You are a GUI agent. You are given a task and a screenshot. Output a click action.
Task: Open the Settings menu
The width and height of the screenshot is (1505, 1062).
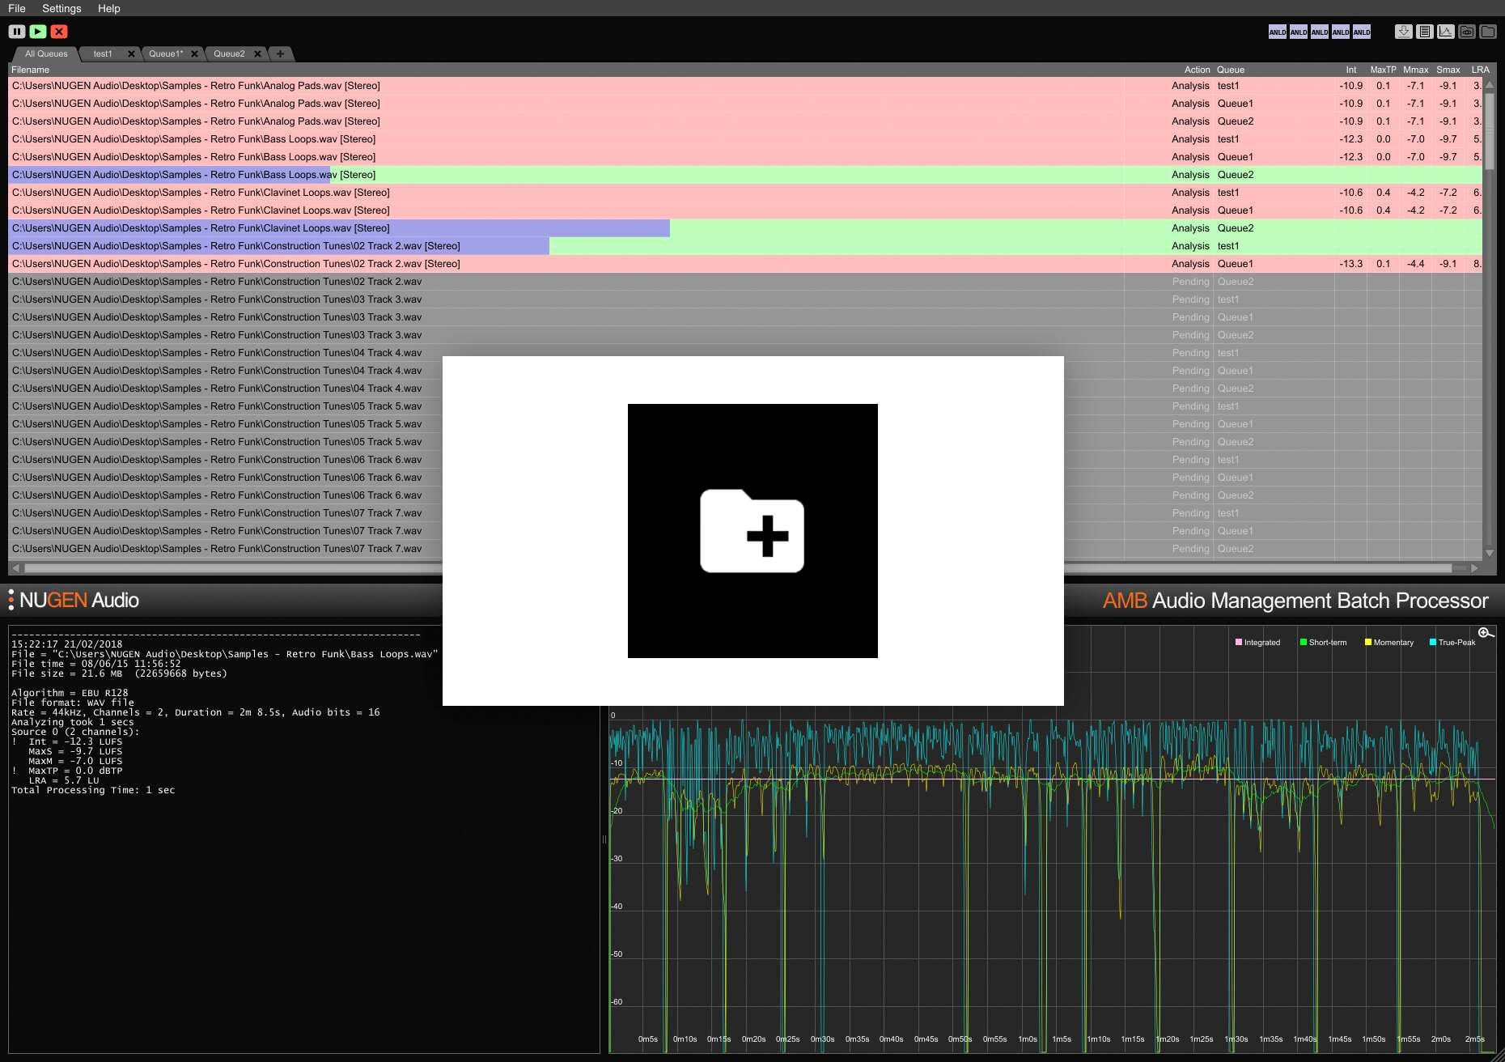[x=61, y=8]
